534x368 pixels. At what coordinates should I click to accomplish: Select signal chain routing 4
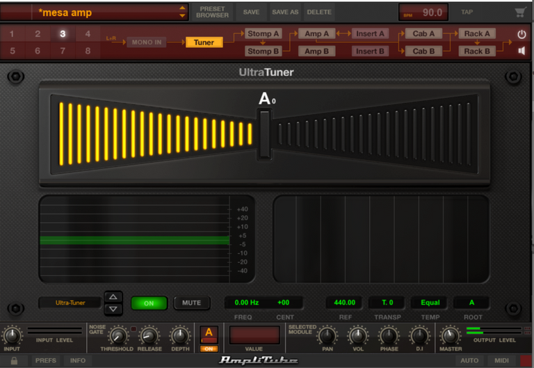pyautogui.click(x=88, y=33)
